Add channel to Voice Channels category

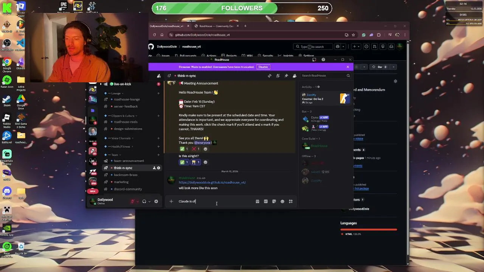pos(158,138)
